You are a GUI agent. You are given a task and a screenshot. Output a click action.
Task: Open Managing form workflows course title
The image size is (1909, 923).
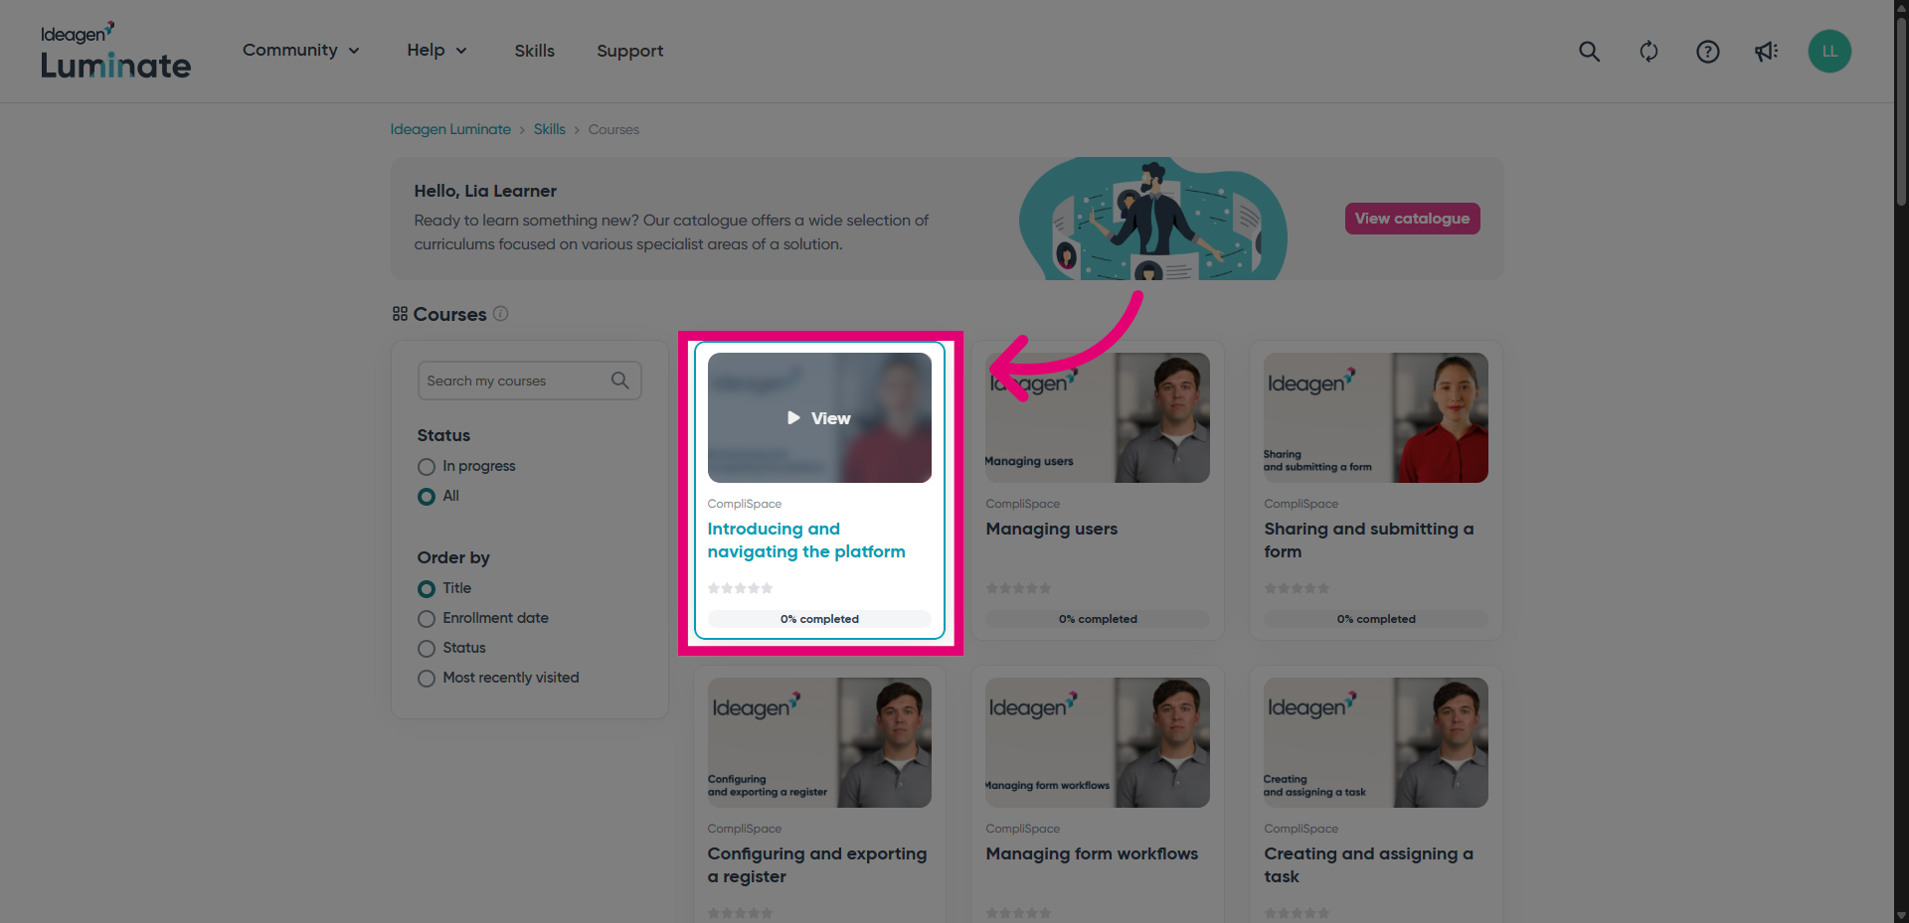pyautogui.click(x=1092, y=854)
